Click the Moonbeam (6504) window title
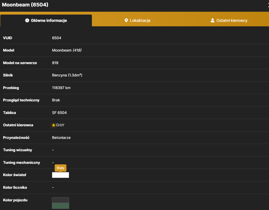Image resolution: width=269 pixels, height=210 pixels. pyautogui.click(x=25, y=5)
